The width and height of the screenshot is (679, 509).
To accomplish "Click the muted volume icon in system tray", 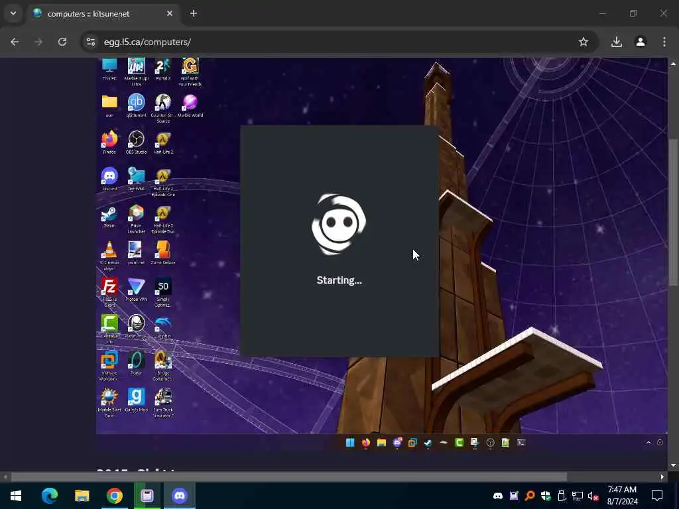I will click(593, 496).
